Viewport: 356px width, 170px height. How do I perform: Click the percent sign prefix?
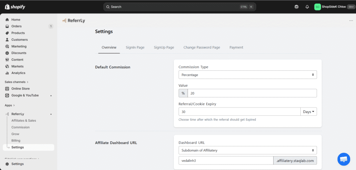(x=183, y=93)
